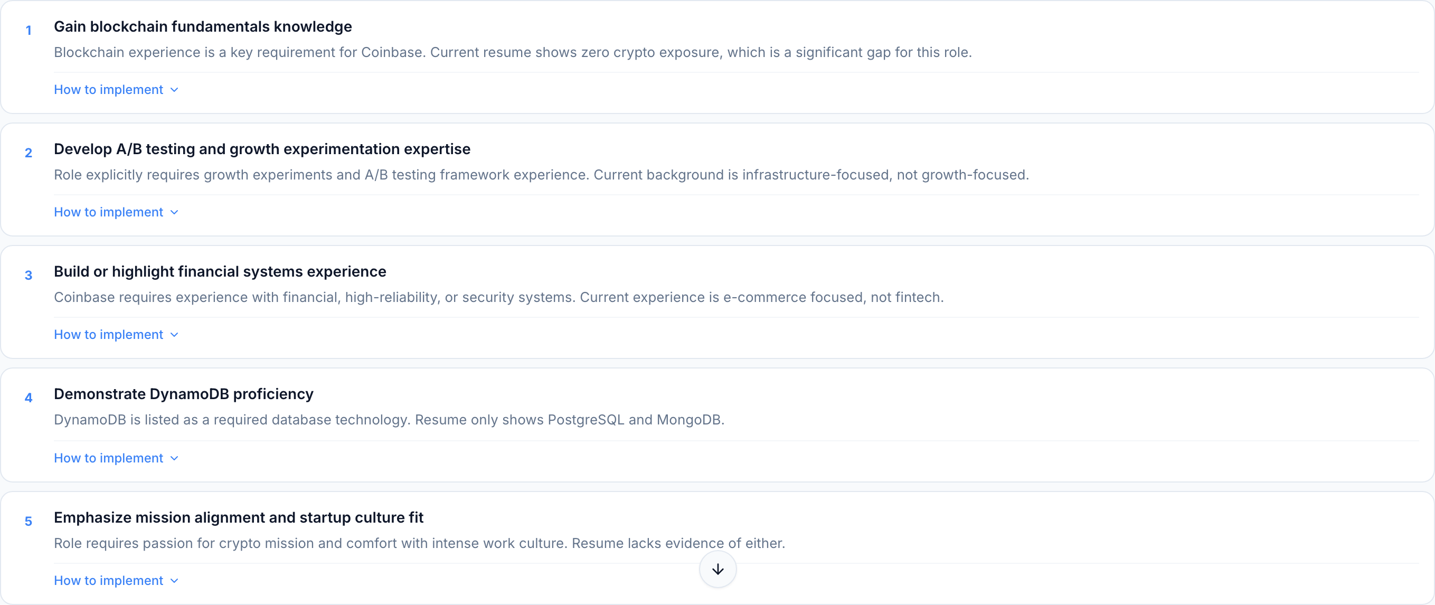Select the number 3 recommendation marker
The width and height of the screenshot is (1435, 605).
point(29,275)
